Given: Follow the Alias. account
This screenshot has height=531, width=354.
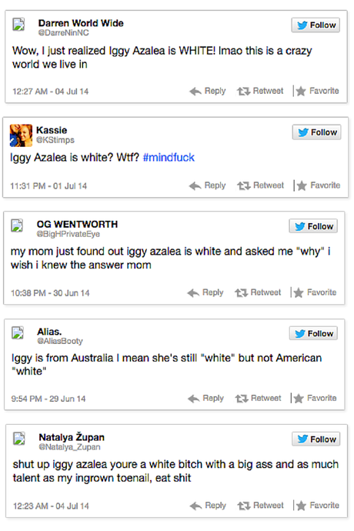Looking at the screenshot, I should pyautogui.click(x=313, y=333).
